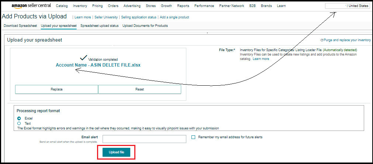Select Text processing report format
This screenshot has width=373, height=164.
coord(19,124)
